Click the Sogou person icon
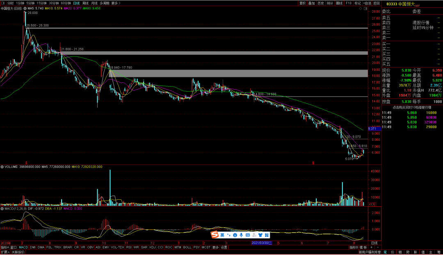The width and height of the screenshot is (443, 255). pyautogui.click(x=254, y=235)
